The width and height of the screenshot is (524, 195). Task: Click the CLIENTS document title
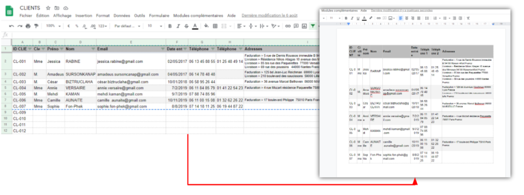[30, 8]
